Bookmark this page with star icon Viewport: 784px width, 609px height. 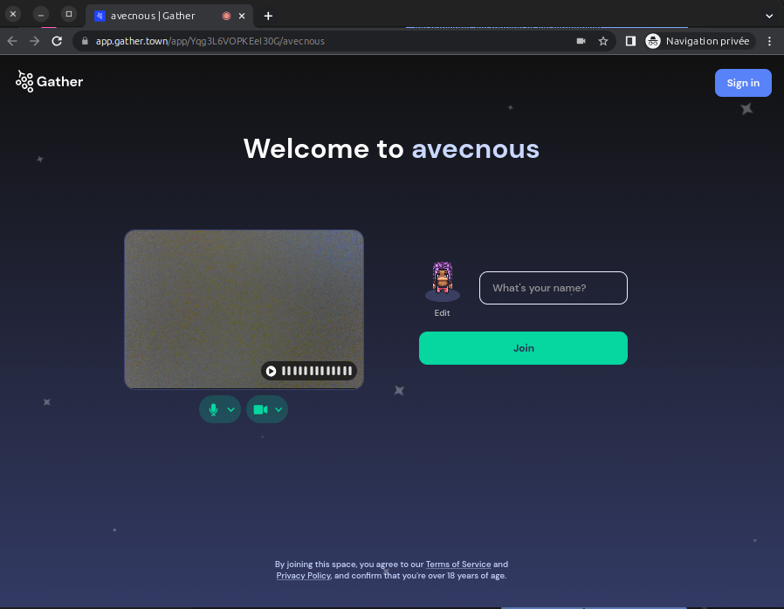602,41
